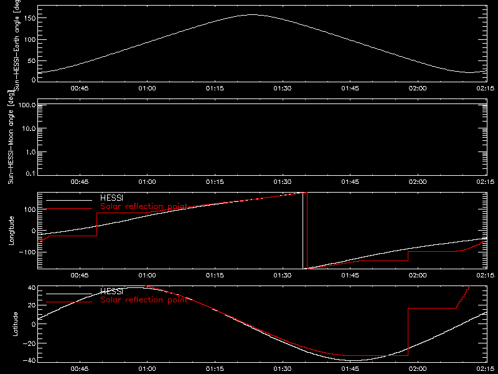This screenshot has width=498, height=374.
Task: Select the 150 tick on Earth angle axis
Action: [30, 18]
